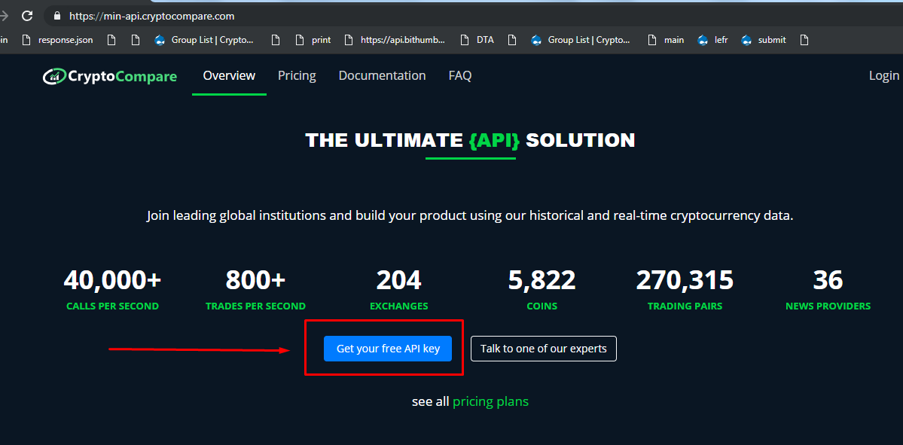Open the DTA bookmark

coord(477,41)
